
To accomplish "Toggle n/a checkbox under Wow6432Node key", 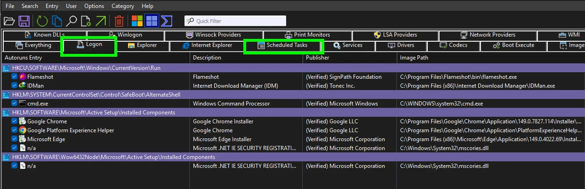I will pyautogui.click(x=14, y=166).
